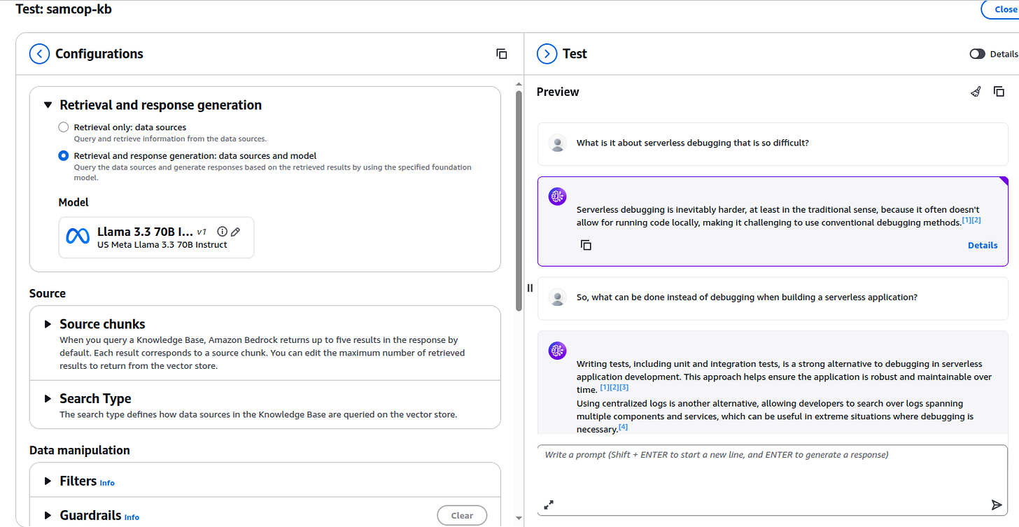1019x527 pixels.
Task: Open the Guardrails Info link
Action: coord(132,517)
